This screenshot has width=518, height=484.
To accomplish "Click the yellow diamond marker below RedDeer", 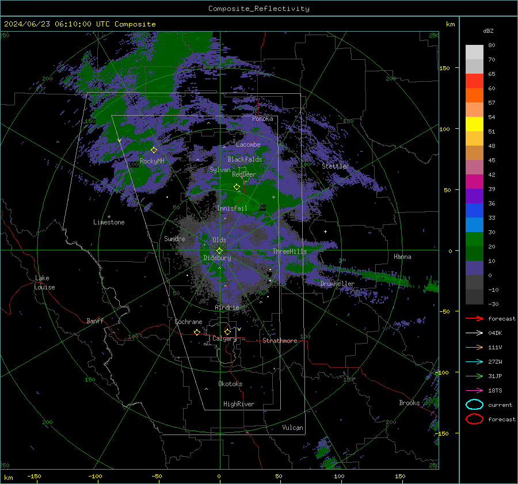I will [237, 187].
